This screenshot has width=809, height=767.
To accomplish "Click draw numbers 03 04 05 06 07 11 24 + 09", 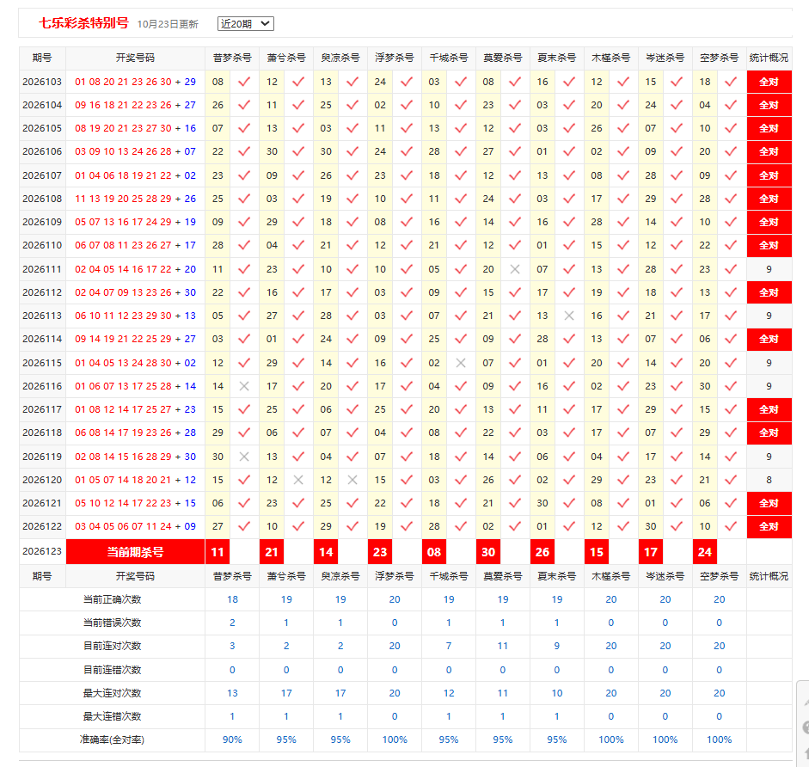I will tap(135, 526).
